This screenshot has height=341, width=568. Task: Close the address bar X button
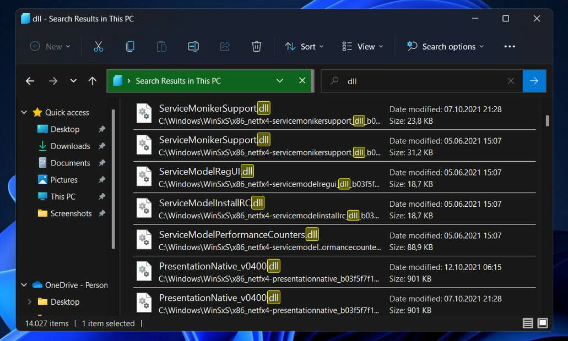click(x=302, y=81)
